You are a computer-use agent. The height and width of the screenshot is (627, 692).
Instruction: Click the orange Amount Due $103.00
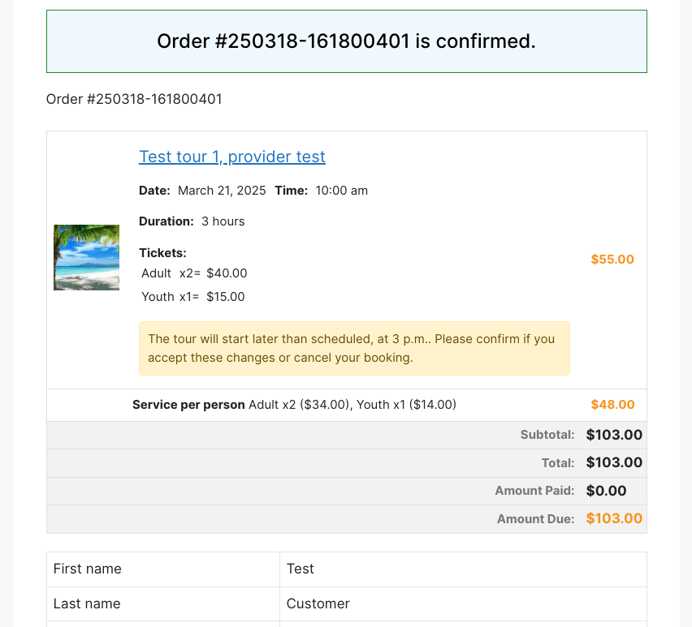[x=614, y=518]
